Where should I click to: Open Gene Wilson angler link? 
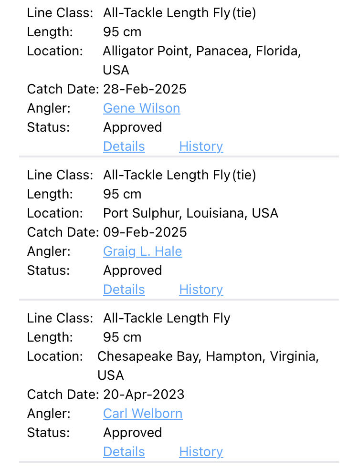point(141,108)
